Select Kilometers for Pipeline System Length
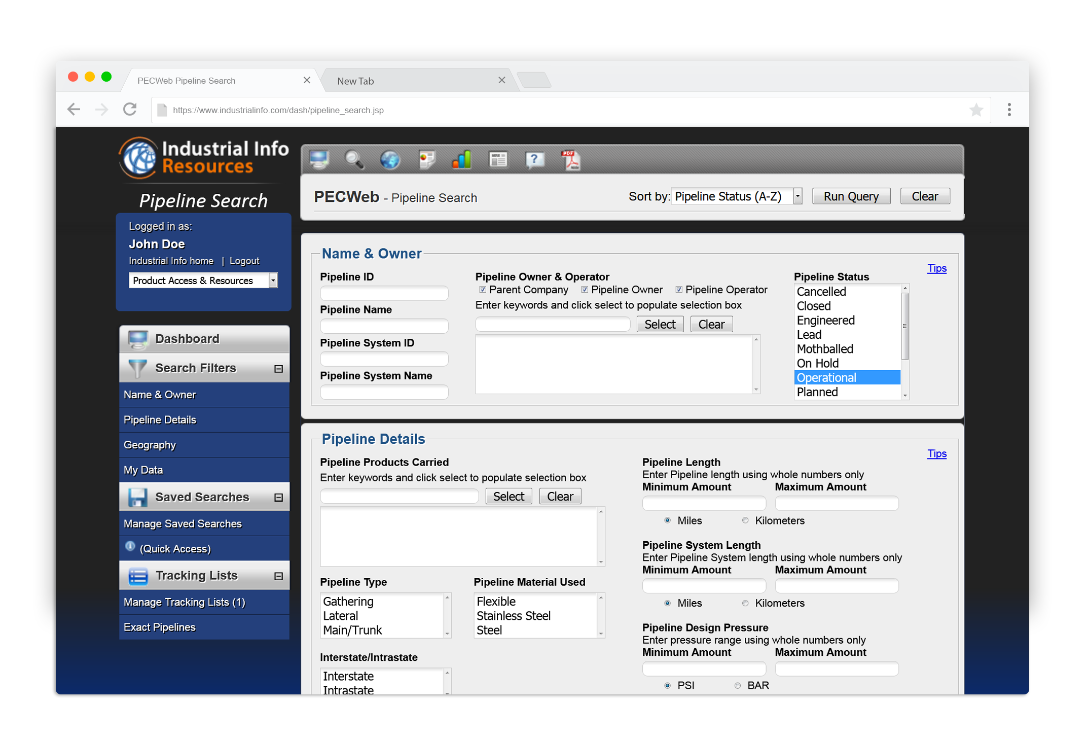This screenshot has width=1088, height=738. point(745,603)
